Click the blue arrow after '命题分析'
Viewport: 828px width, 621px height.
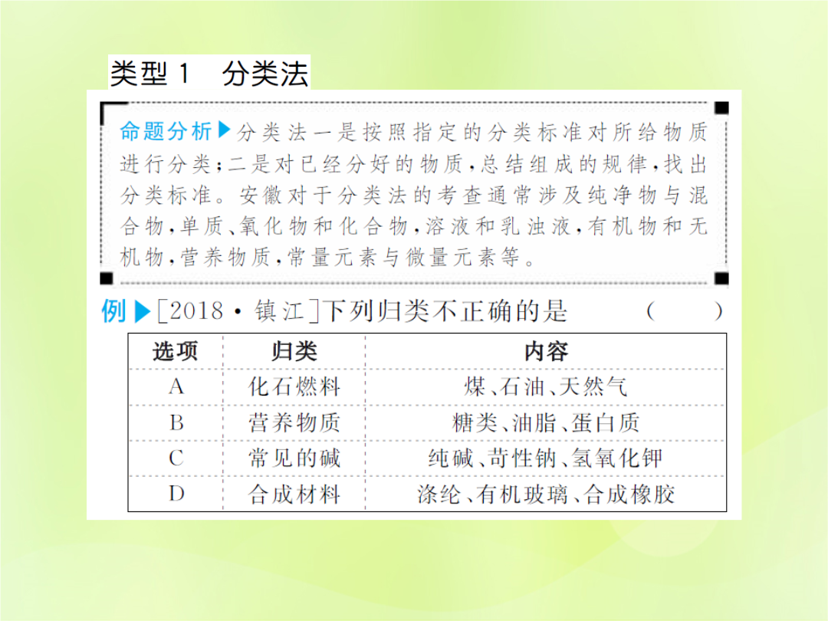click(x=224, y=130)
